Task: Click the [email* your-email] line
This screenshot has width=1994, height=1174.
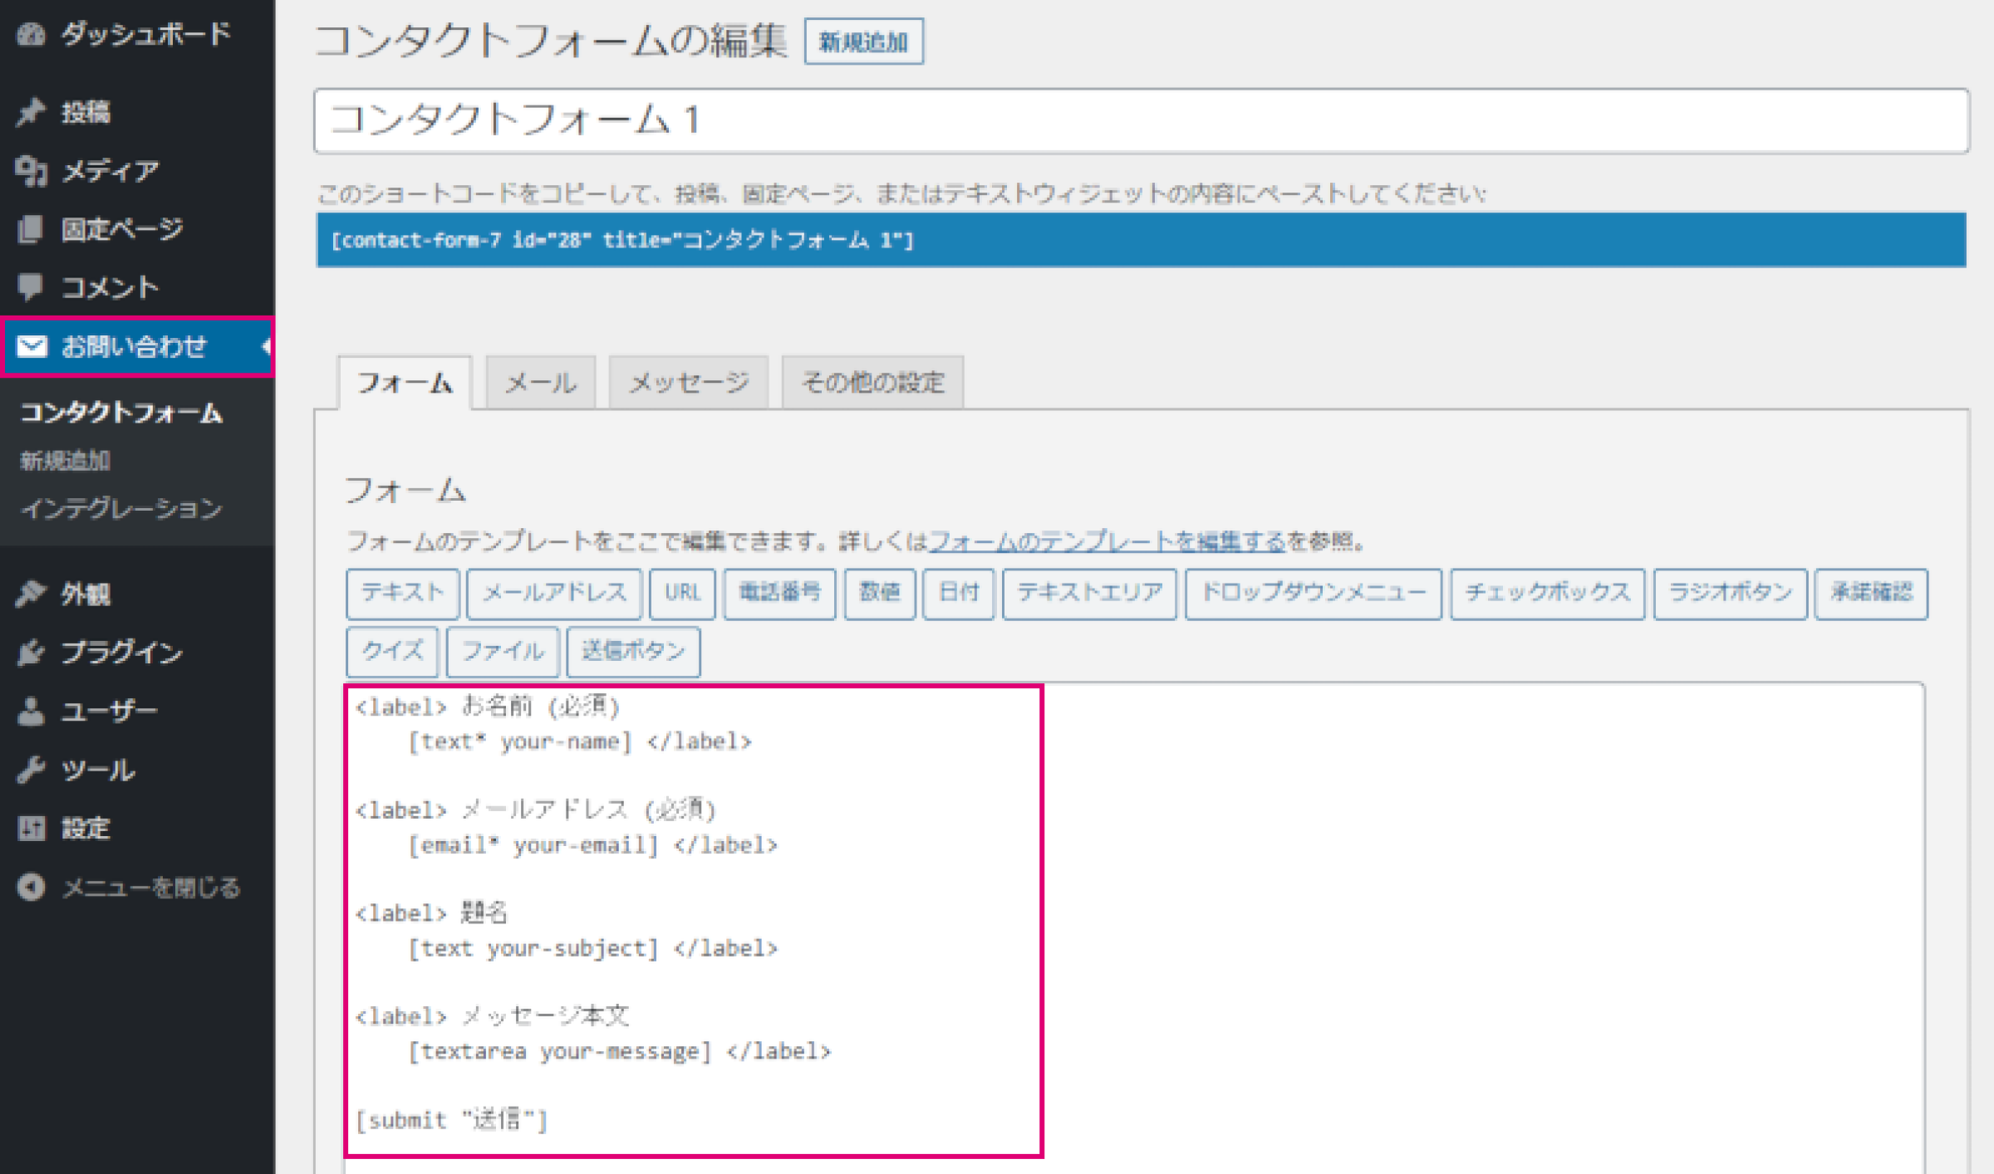Action: 592,845
